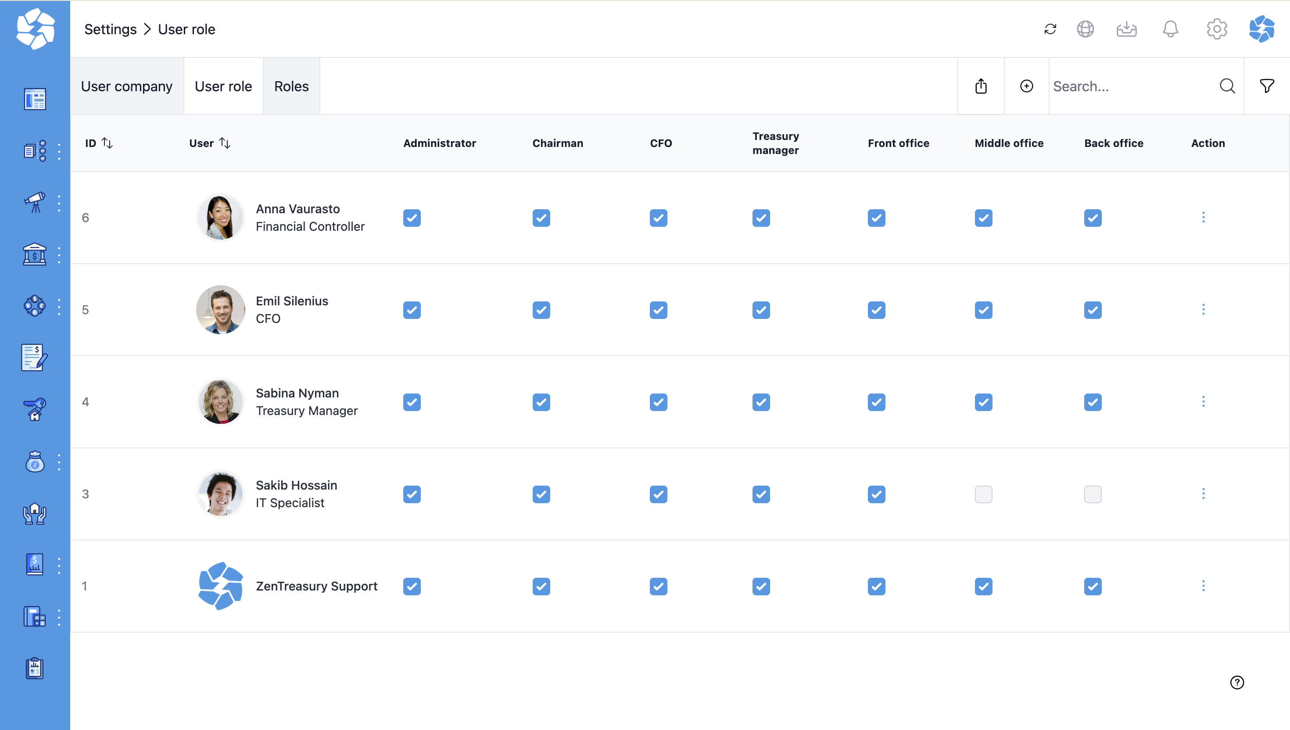Switch to the User company tab
This screenshot has width=1290, height=730.
pyautogui.click(x=127, y=86)
